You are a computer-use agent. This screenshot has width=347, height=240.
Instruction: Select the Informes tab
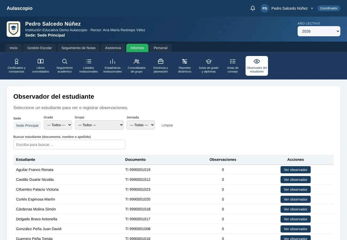point(137,48)
